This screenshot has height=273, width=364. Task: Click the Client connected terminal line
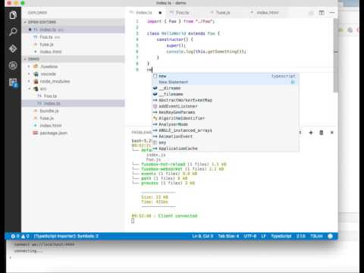(165, 216)
